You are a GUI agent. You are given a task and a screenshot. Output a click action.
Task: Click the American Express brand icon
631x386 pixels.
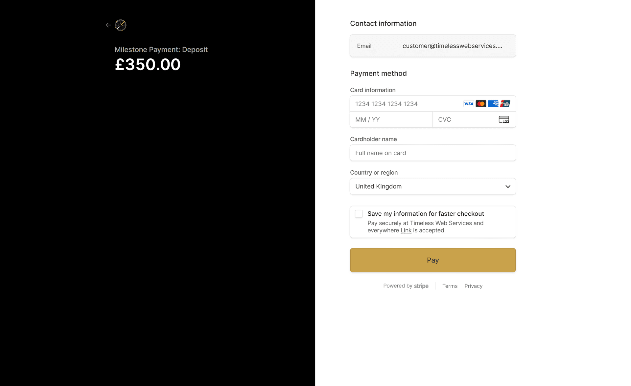pyautogui.click(x=493, y=103)
